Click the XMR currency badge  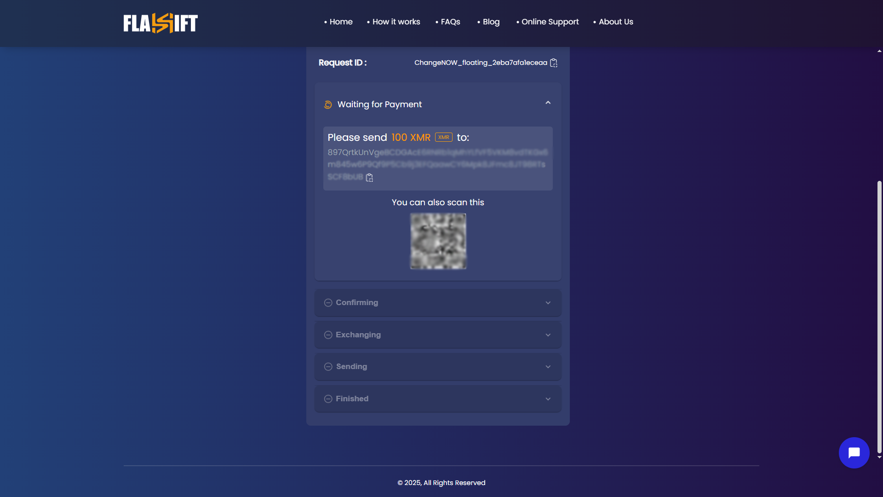pyautogui.click(x=443, y=137)
